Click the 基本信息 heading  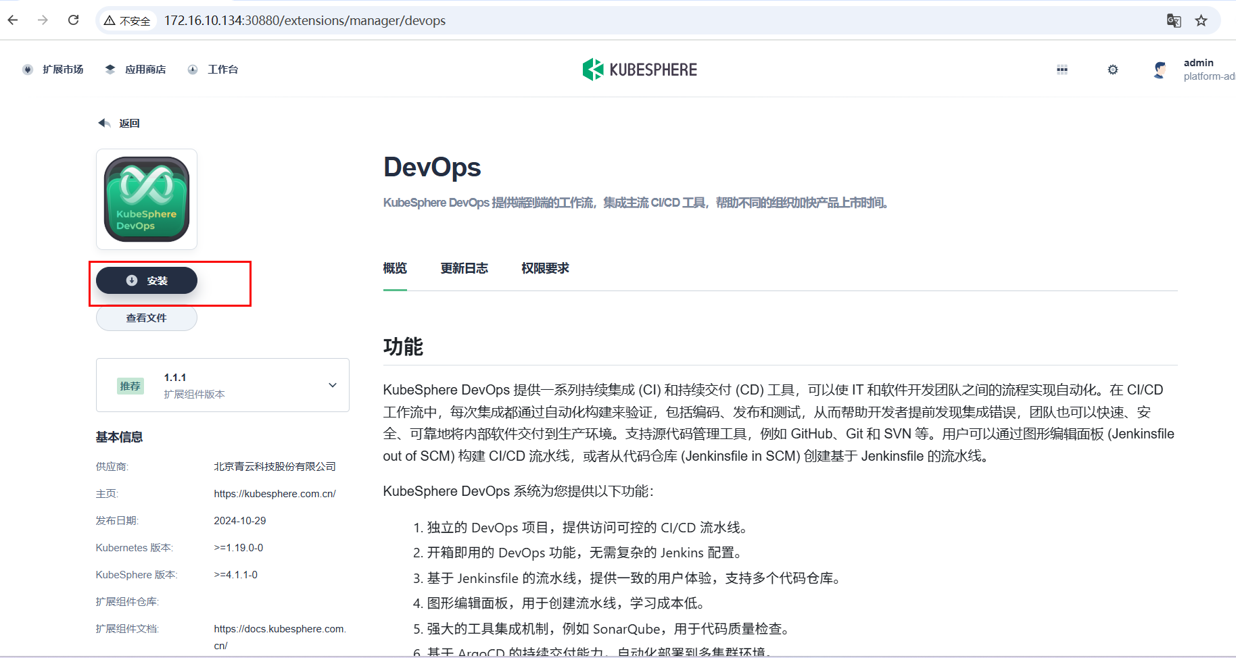click(119, 437)
